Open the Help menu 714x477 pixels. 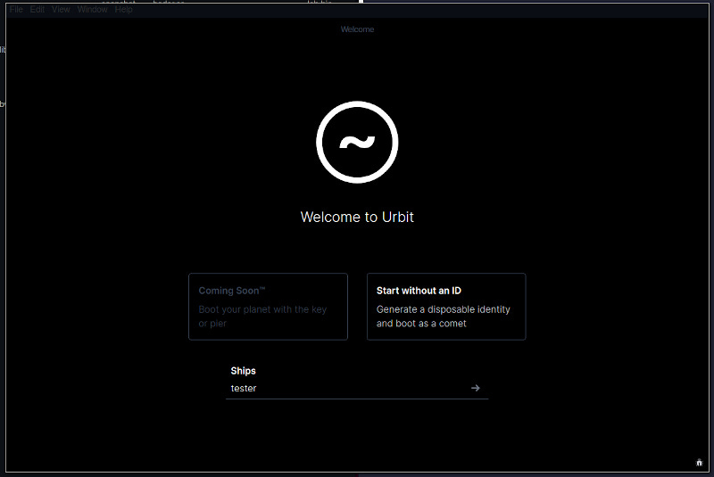(x=123, y=10)
